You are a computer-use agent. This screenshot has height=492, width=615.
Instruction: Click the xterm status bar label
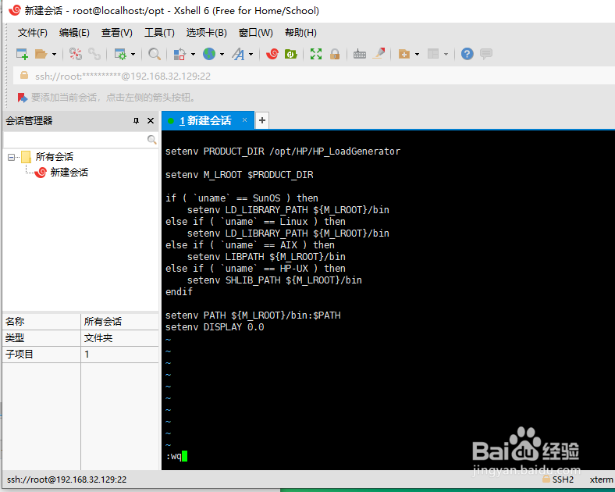[x=601, y=480]
